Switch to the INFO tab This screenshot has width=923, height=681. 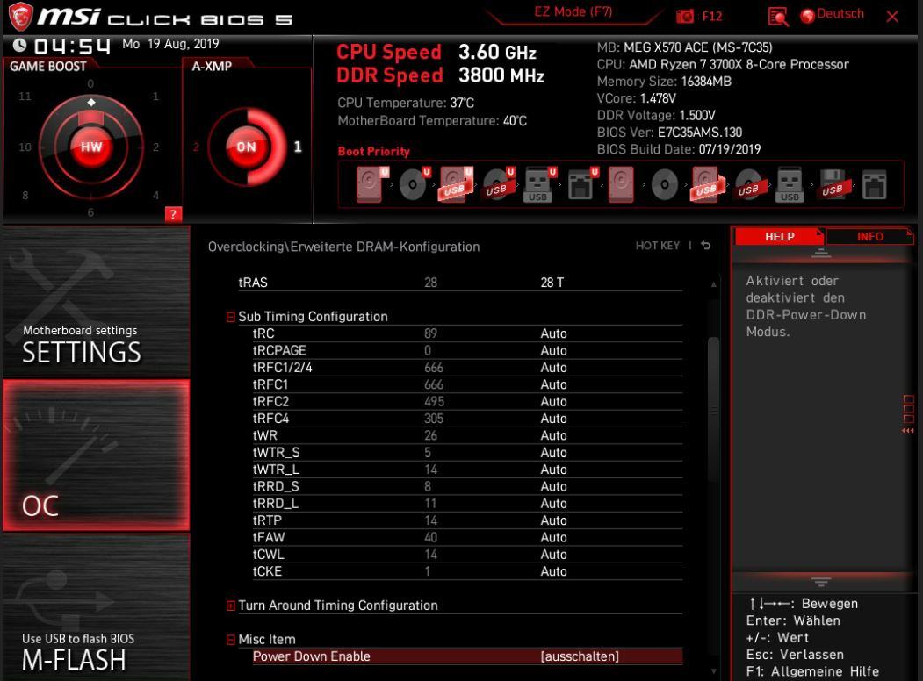pyautogui.click(x=869, y=236)
